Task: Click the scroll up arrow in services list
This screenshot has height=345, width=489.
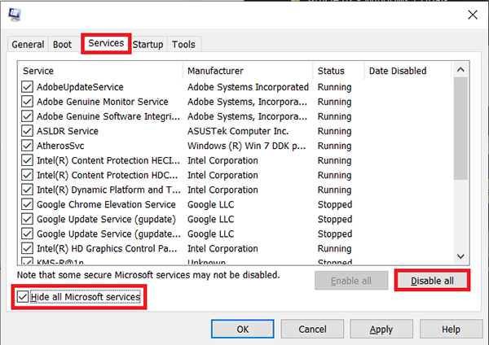Action: (x=460, y=70)
